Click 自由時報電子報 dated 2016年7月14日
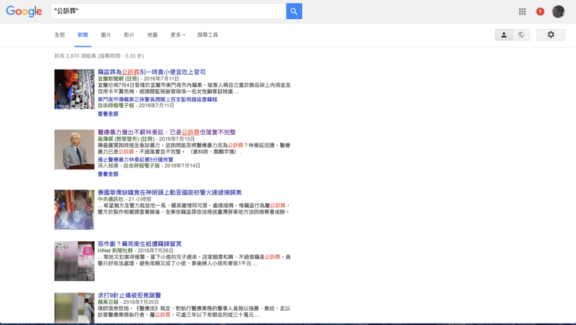576x325 pixels. pyautogui.click(x=142, y=165)
